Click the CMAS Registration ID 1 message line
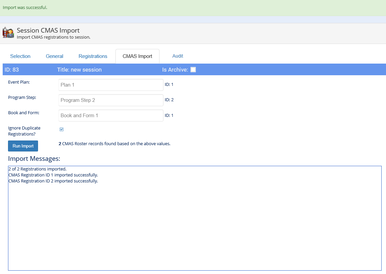The width and height of the screenshot is (386, 274). coord(53,175)
